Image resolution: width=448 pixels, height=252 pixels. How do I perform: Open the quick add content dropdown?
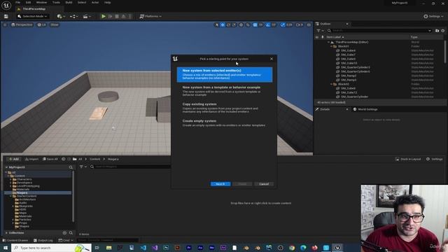[x=61, y=17]
